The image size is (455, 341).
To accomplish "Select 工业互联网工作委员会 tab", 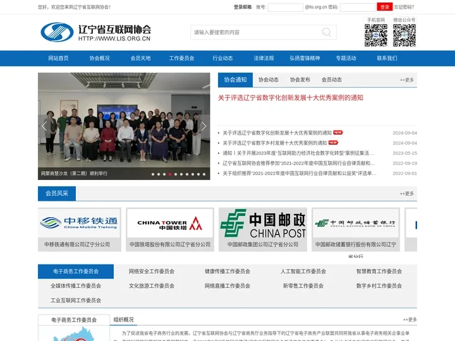I will (x=76, y=301).
